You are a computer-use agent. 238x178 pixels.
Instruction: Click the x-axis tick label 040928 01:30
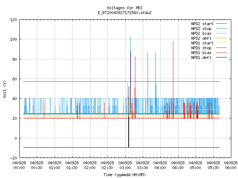tap(72, 165)
